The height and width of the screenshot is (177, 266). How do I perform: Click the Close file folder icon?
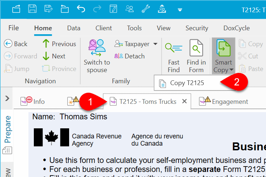click(x=65, y=9)
